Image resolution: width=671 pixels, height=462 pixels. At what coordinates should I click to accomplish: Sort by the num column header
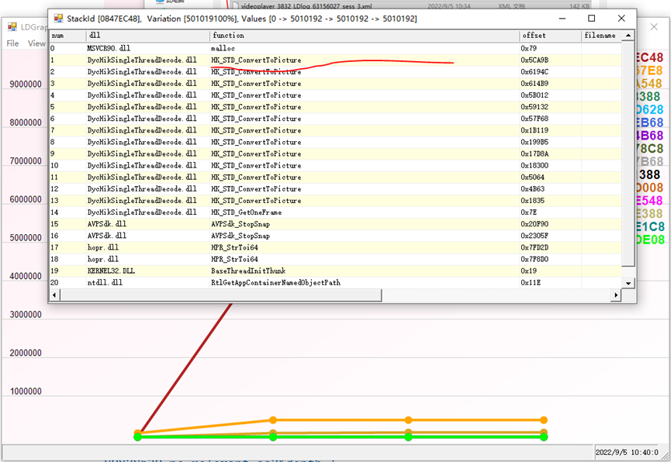67,36
